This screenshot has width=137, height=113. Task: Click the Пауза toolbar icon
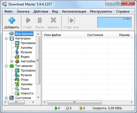(39, 20)
